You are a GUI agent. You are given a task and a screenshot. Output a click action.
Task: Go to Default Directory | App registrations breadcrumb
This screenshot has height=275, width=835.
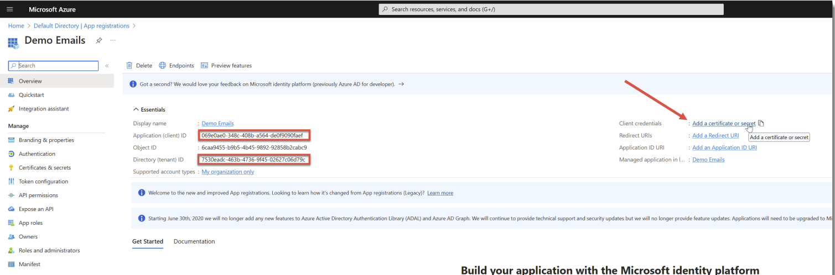[81, 26]
